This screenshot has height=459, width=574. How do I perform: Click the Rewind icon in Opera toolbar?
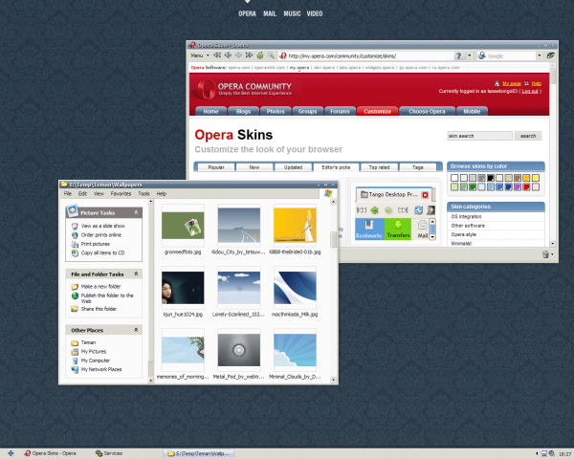(x=217, y=55)
